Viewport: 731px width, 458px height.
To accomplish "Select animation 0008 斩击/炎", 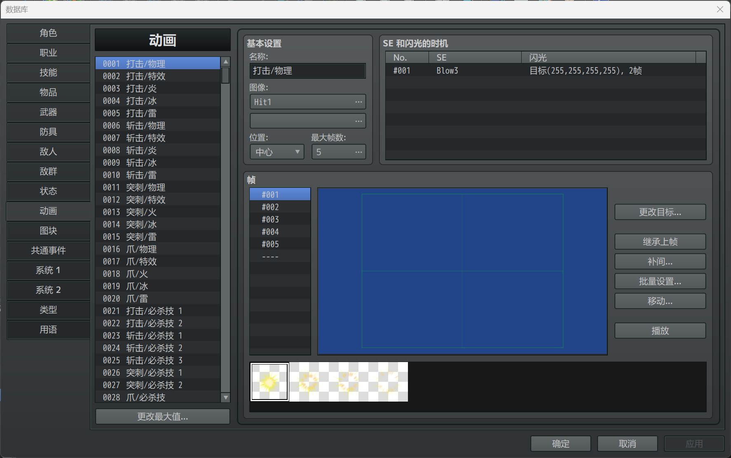I will [158, 150].
